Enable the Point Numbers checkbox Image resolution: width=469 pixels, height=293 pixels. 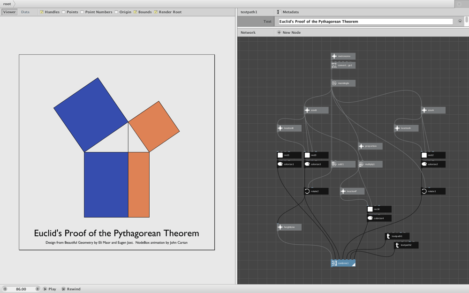click(82, 12)
